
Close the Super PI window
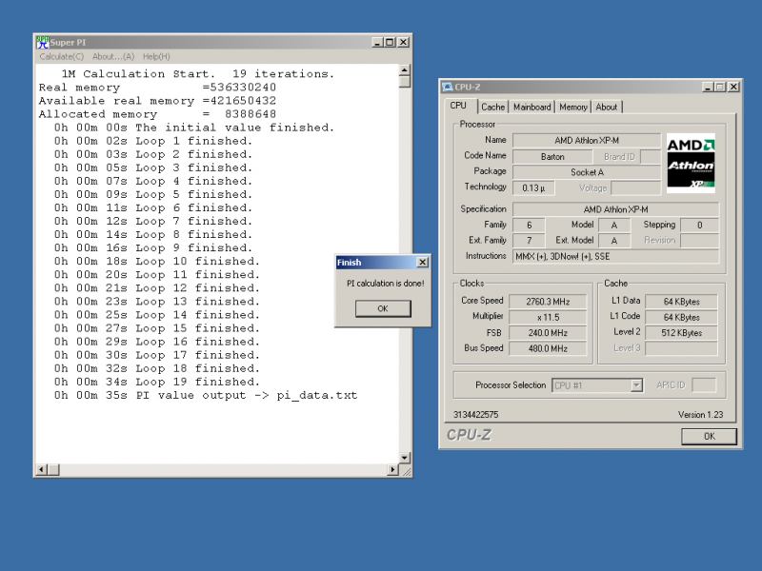[403, 42]
